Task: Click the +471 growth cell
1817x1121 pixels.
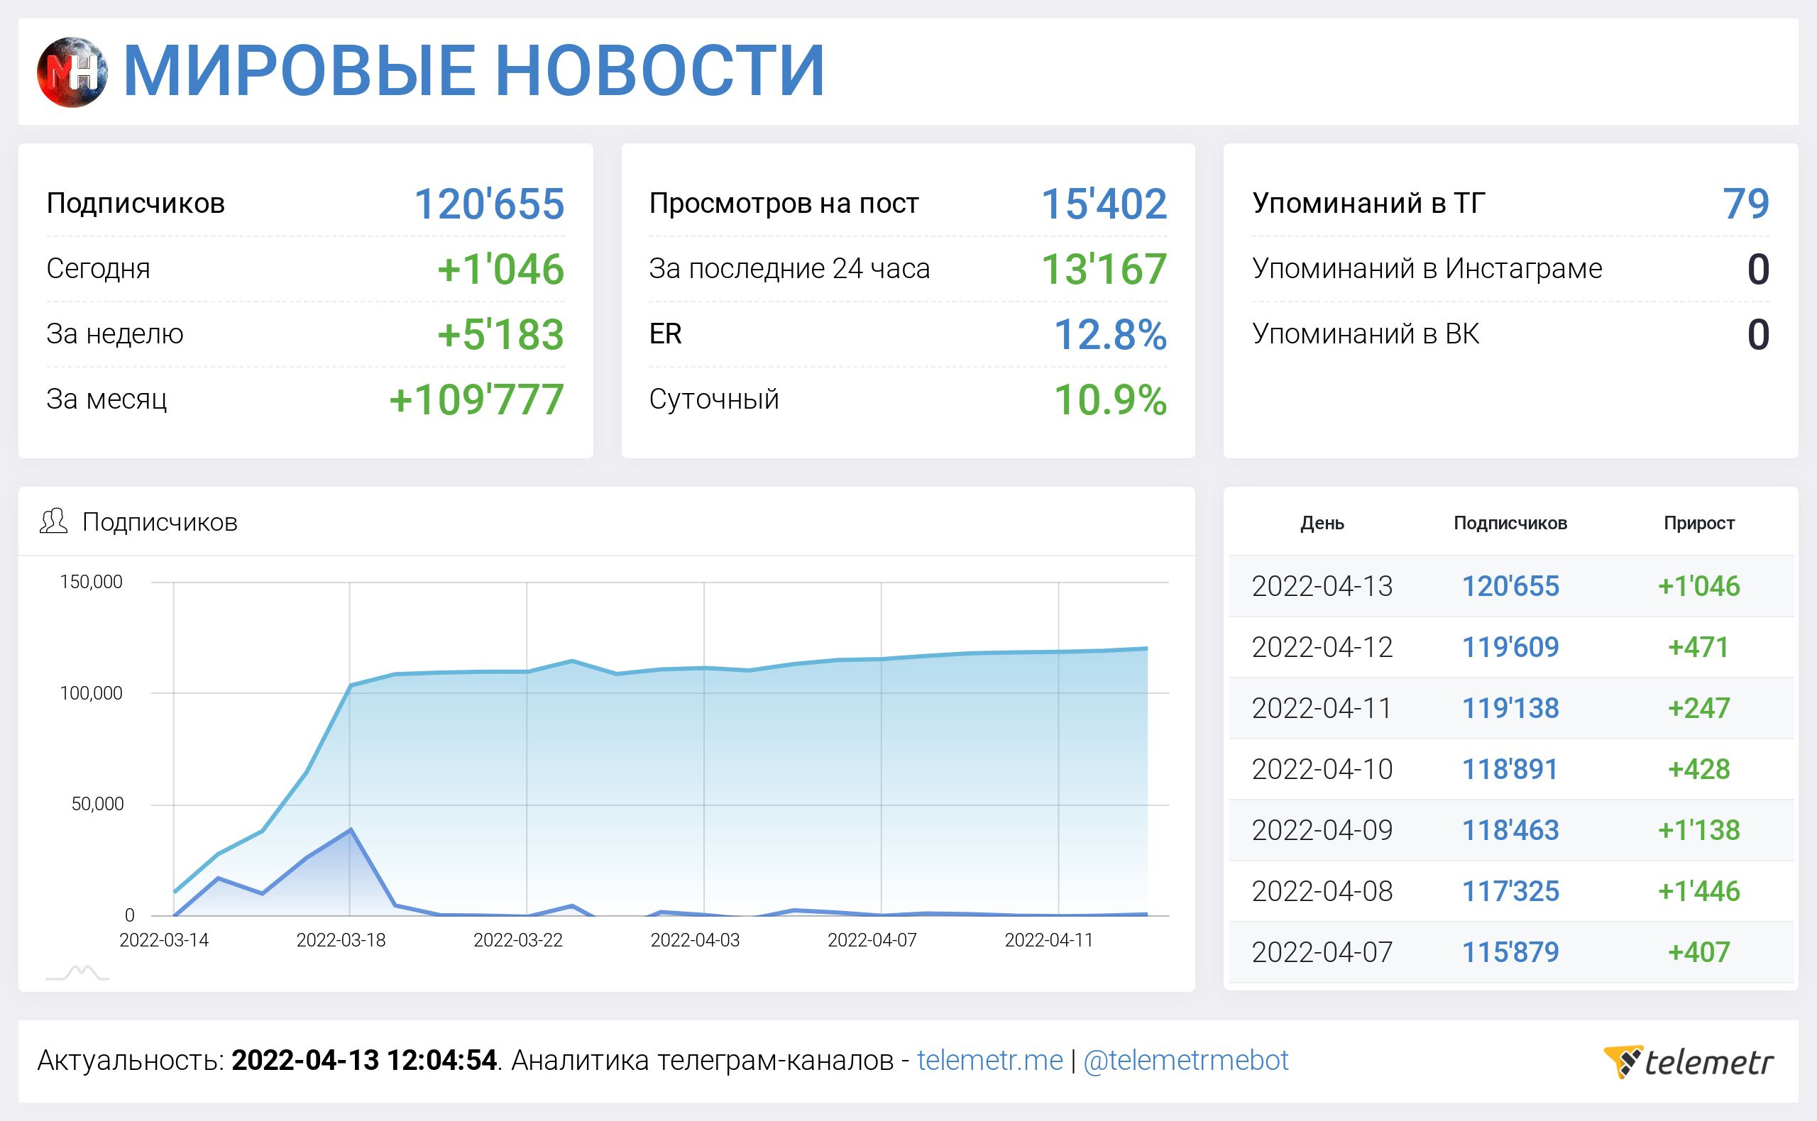Action: click(x=1699, y=647)
